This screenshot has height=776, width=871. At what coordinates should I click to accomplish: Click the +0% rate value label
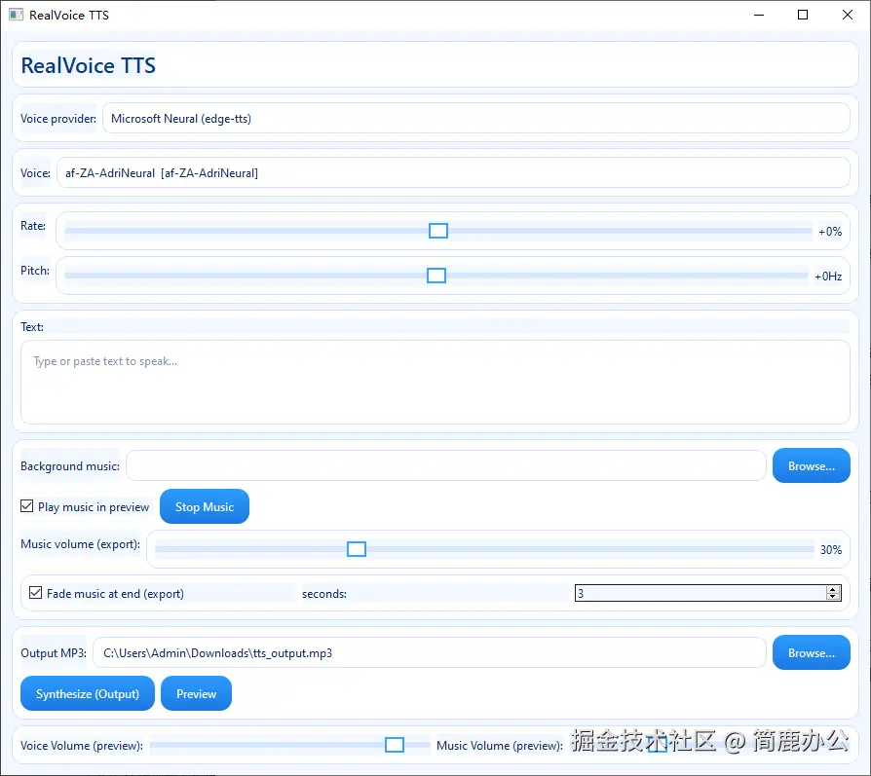coord(830,232)
